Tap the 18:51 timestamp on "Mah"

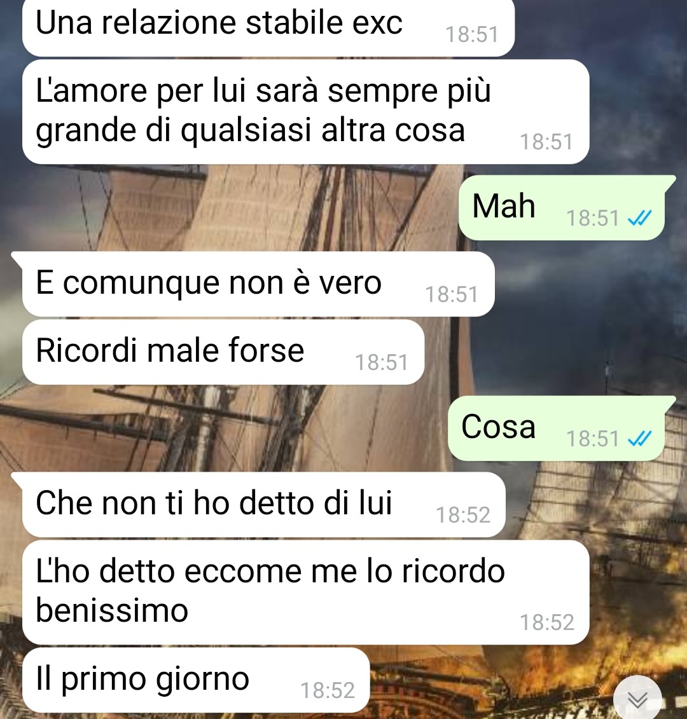(x=593, y=218)
